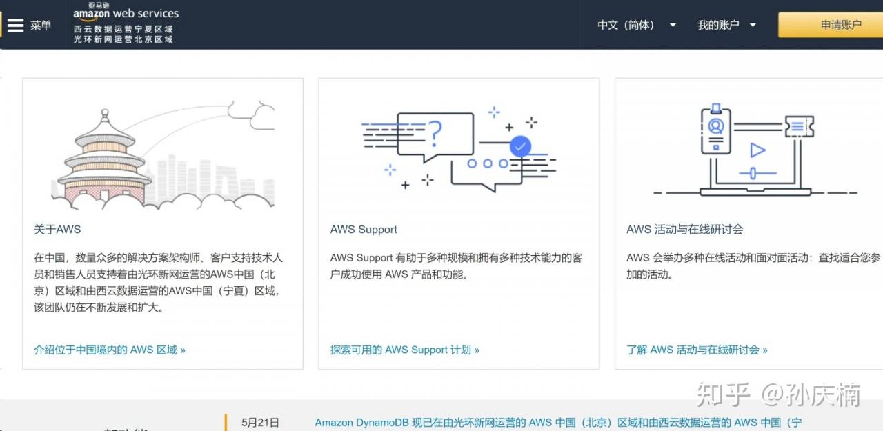883x431 pixels.
Task: Click the Temple of Heaven illustration
Action: [x=163, y=155]
